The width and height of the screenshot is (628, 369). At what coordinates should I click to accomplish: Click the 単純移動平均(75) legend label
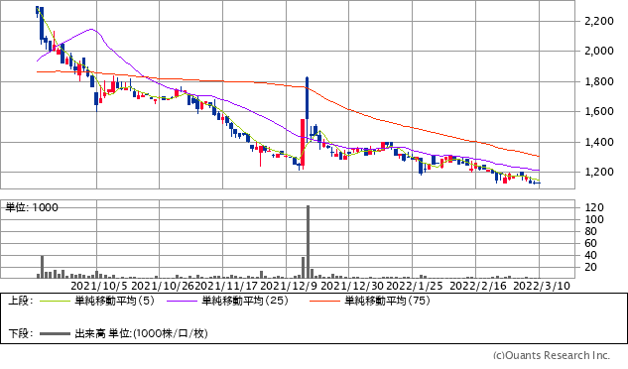click(x=387, y=301)
